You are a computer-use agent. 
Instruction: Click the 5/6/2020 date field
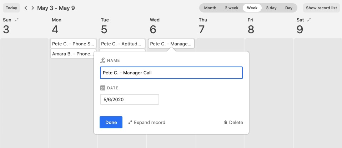[x=130, y=99]
